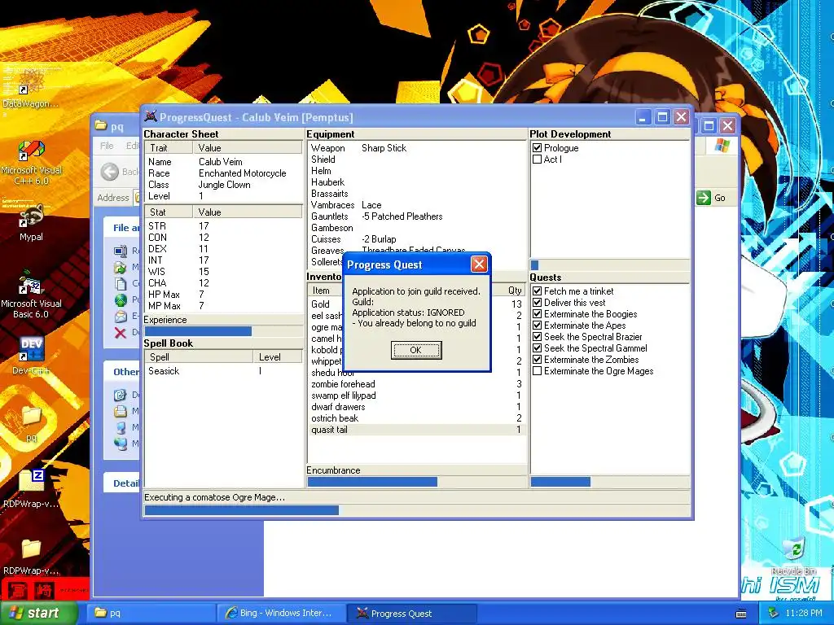This screenshot has height=625, width=834.
Task: Open Microsoft Visual Basic 6.0 shortcut
Action: tap(32, 294)
